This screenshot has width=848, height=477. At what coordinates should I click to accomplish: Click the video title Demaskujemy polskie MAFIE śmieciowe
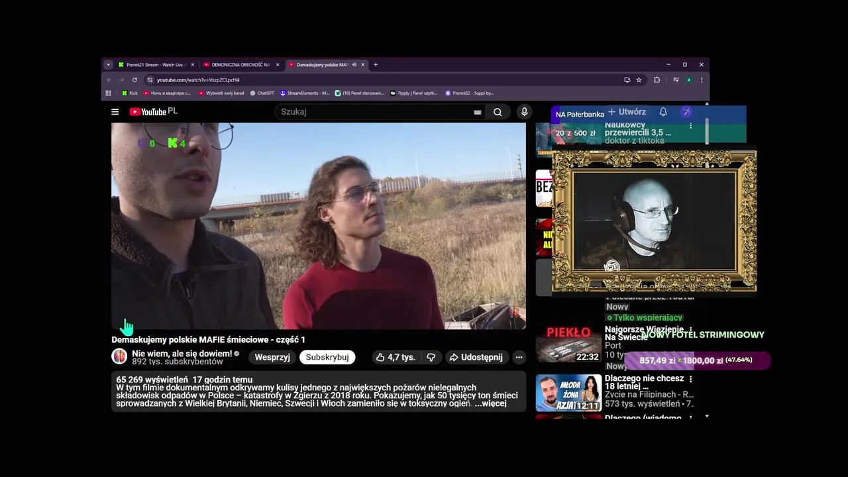pos(208,340)
